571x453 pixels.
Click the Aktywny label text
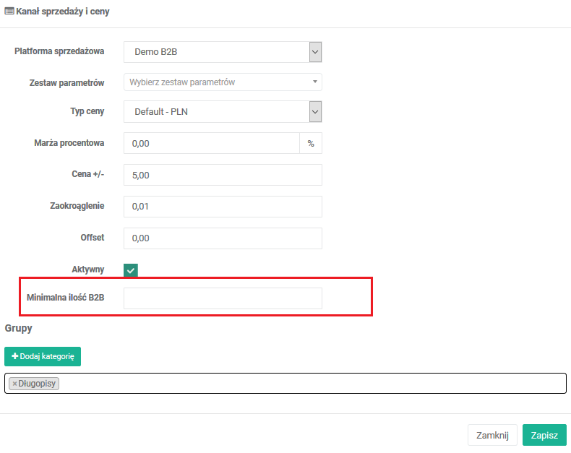click(x=88, y=269)
